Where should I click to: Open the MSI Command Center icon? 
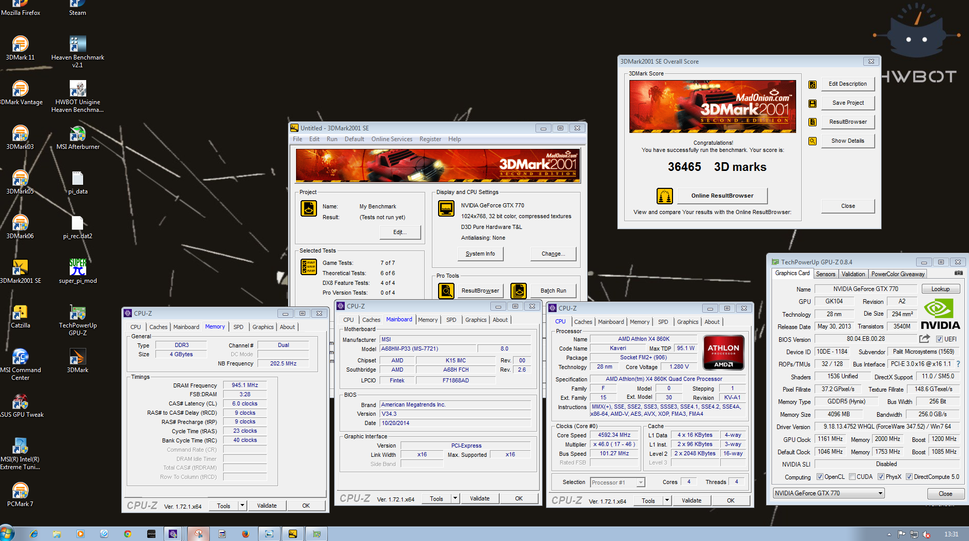[20, 364]
